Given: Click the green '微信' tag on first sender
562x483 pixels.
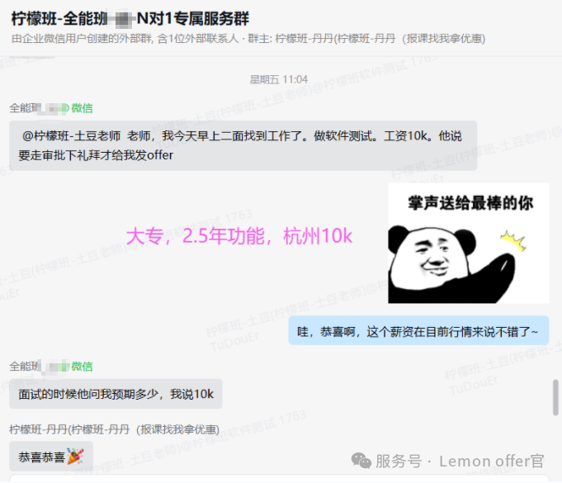Looking at the screenshot, I should 82,108.
